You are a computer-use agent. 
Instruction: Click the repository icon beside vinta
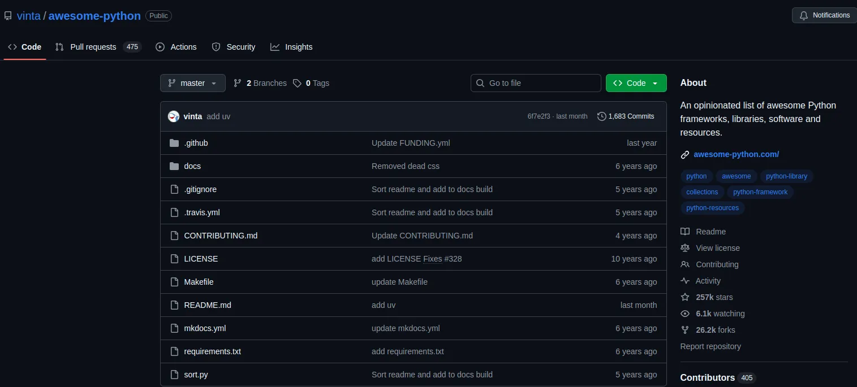coord(8,16)
